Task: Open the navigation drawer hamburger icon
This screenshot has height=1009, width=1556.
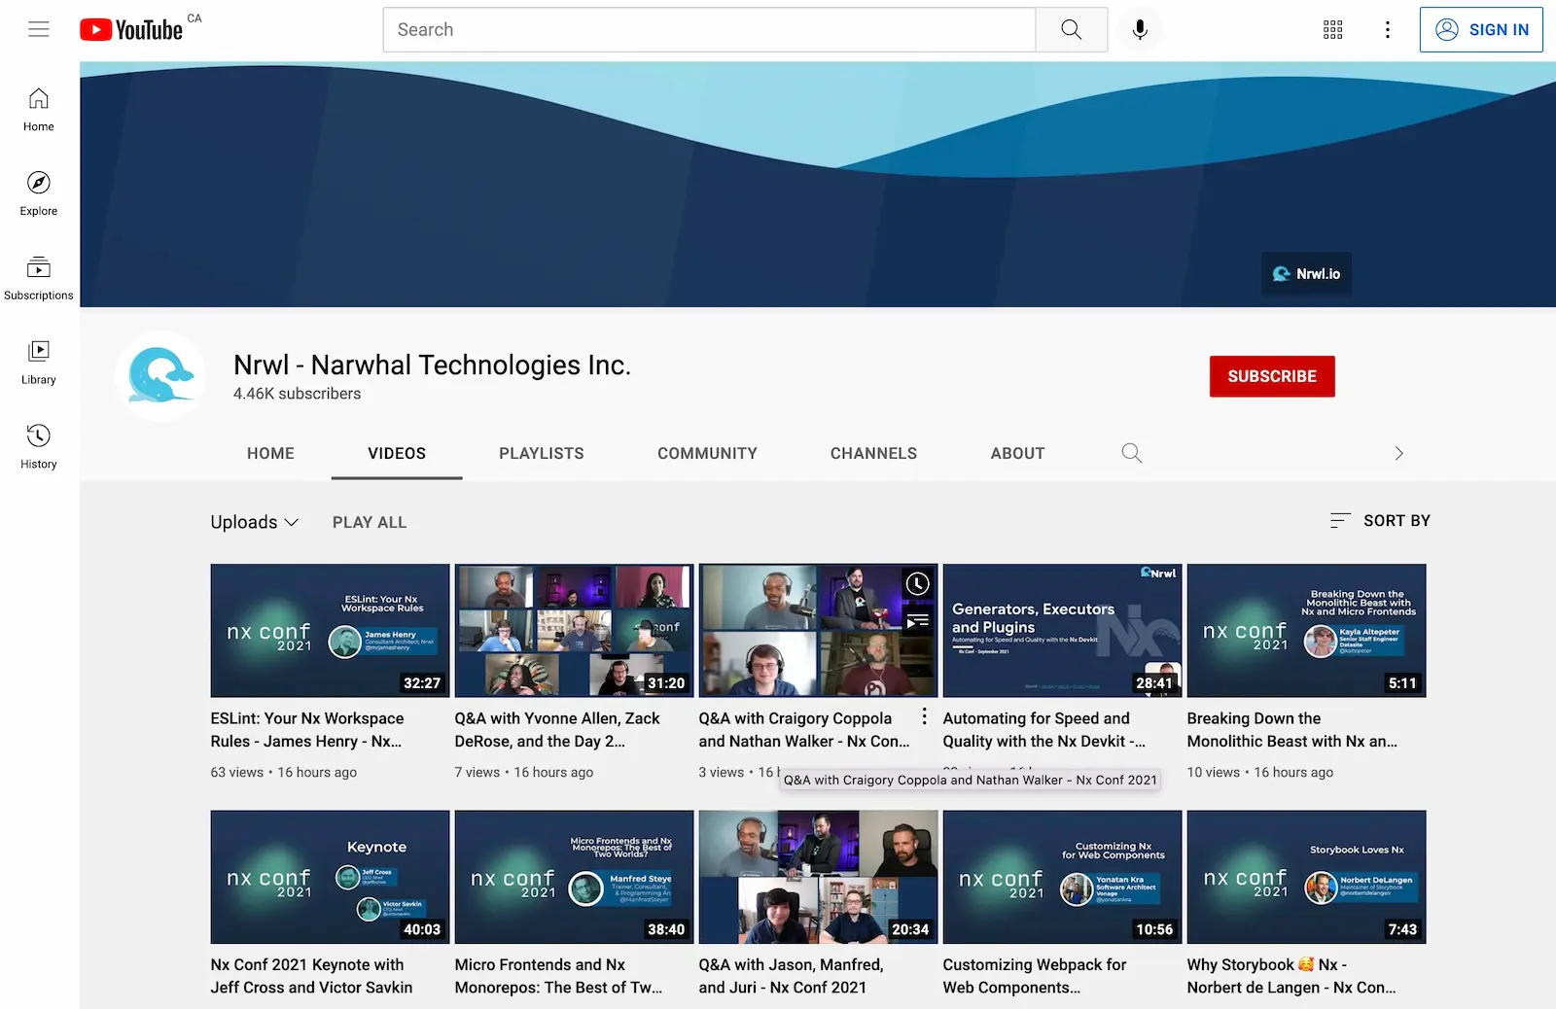Action: click(39, 29)
